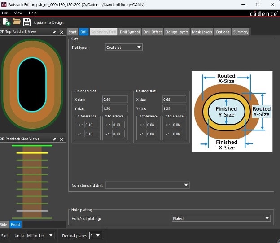Screen dimensions: 280x243
Task: Click the Padstack Editor app icon in title bar
Action: tap(4, 4)
